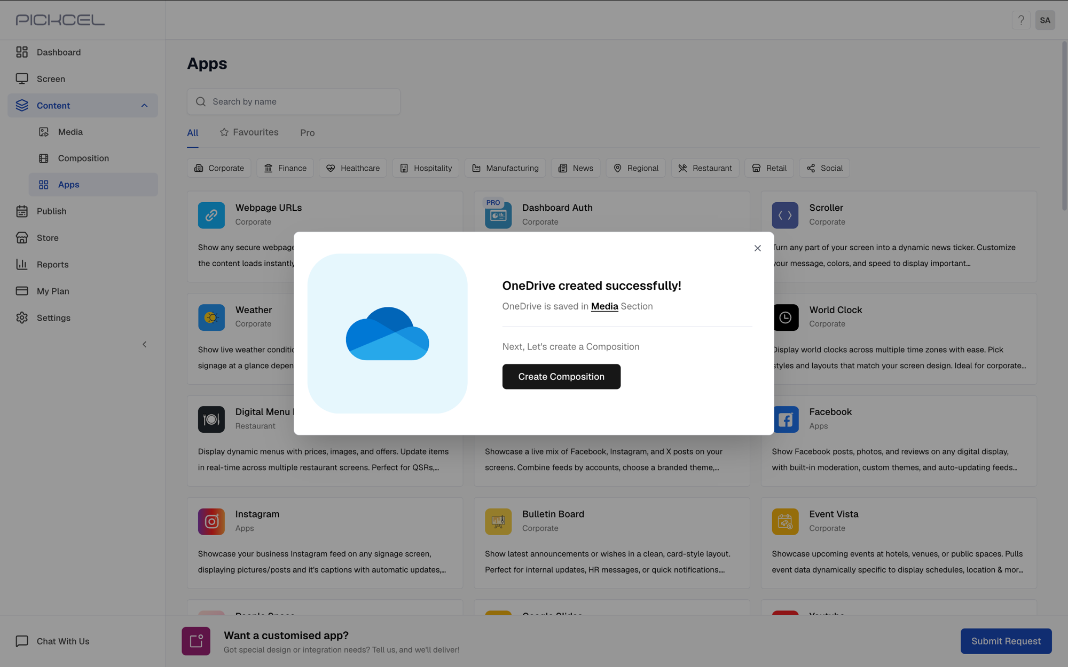Click the Publish calendar icon
Image resolution: width=1068 pixels, height=667 pixels.
[x=22, y=211]
